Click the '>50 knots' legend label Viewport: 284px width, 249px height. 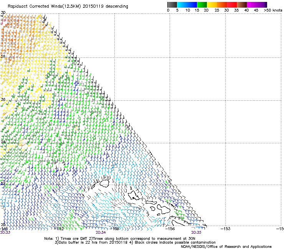tap(273, 10)
